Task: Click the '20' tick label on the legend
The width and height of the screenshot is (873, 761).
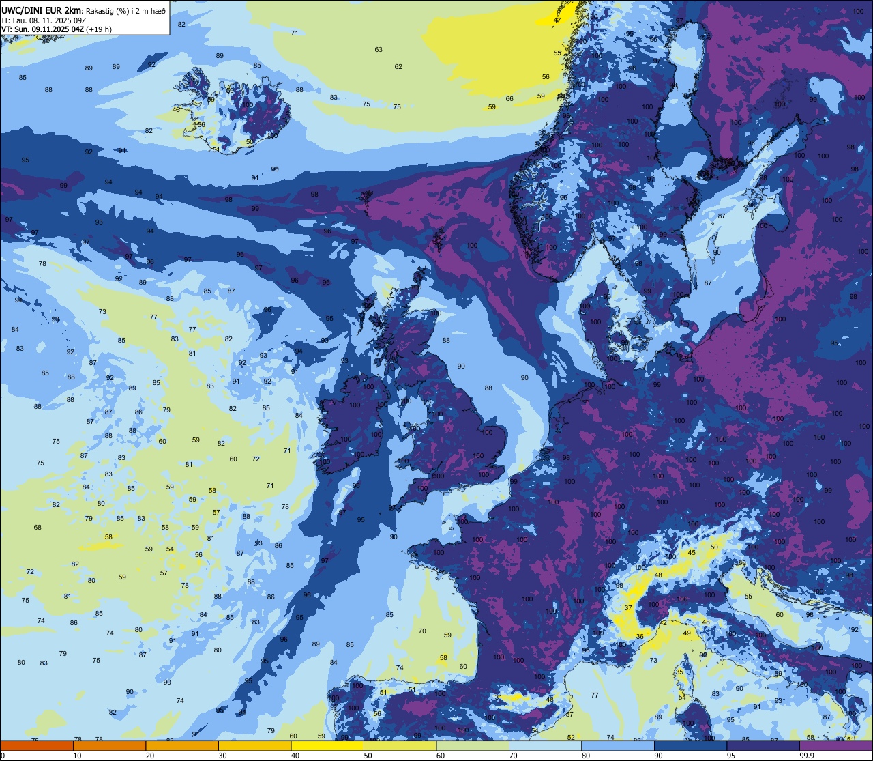Action: [x=150, y=756]
